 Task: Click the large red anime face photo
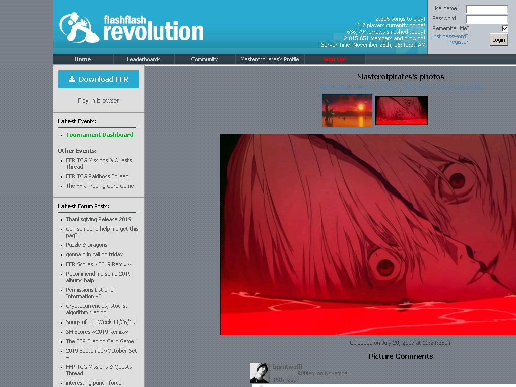[368, 234]
